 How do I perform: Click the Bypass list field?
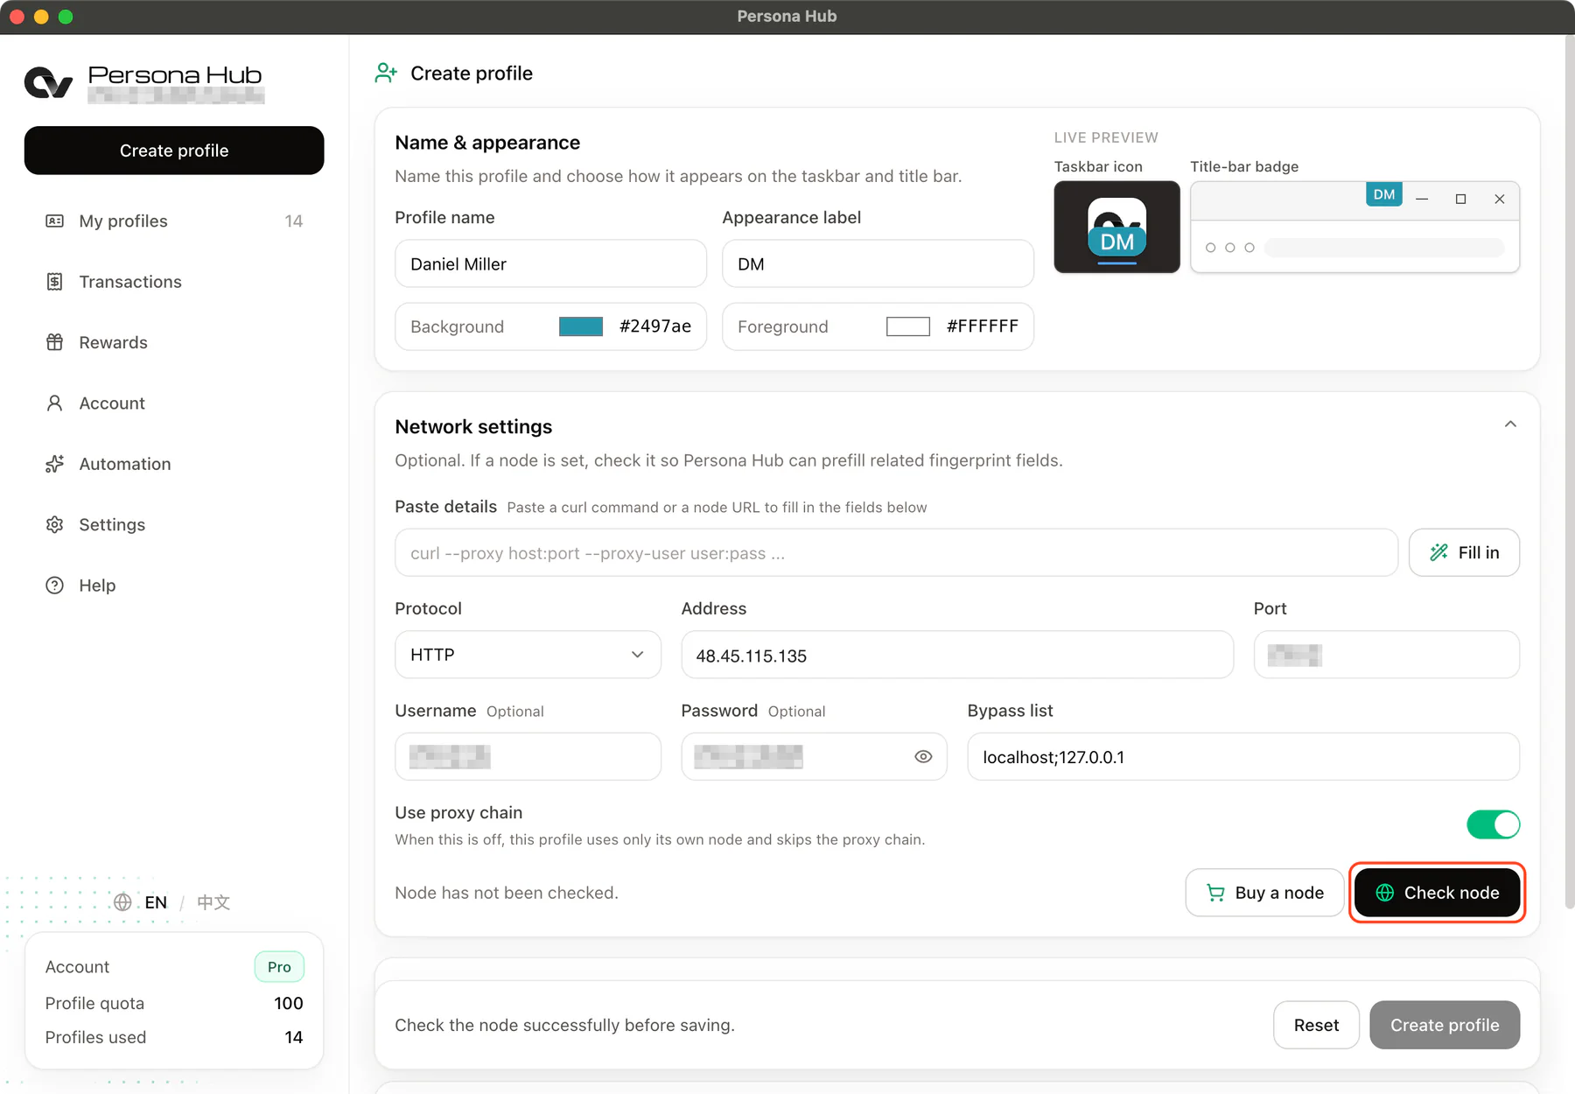tap(1243, 756)
